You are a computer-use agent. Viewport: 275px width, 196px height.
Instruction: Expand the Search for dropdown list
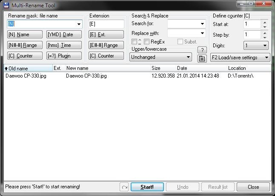pos(202,23)
